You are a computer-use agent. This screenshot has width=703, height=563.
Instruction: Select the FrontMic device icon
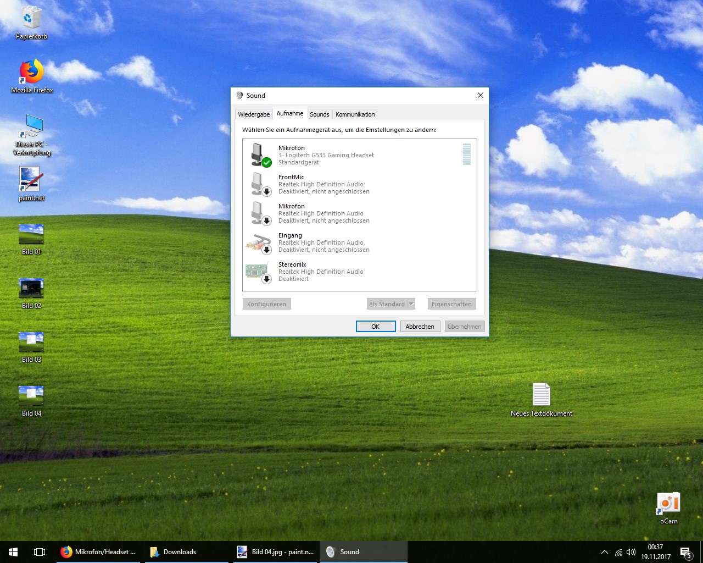pyautogui.click(x=260, y=184)
